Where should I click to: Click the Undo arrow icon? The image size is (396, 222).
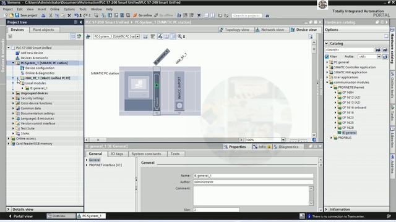(x=76, y=15)
